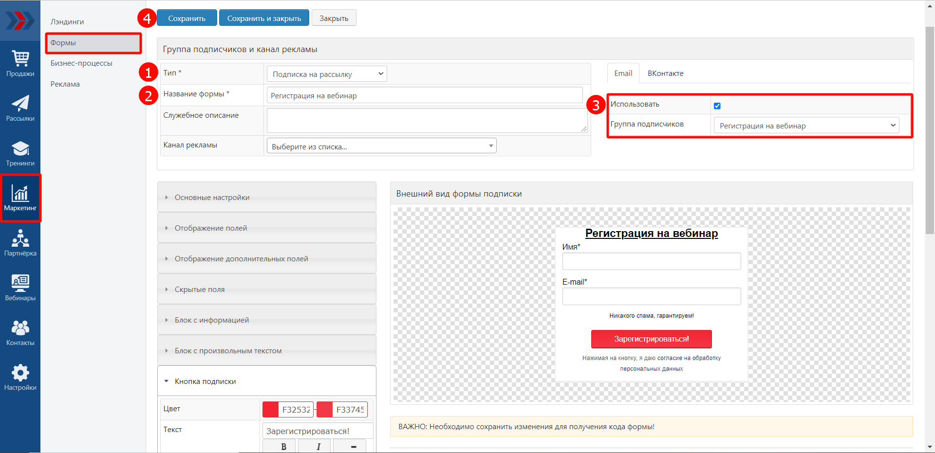935x453 pixels.
Task: Expand the Основные настройки section
Action: pyautogui.click(x=266, y=197)
